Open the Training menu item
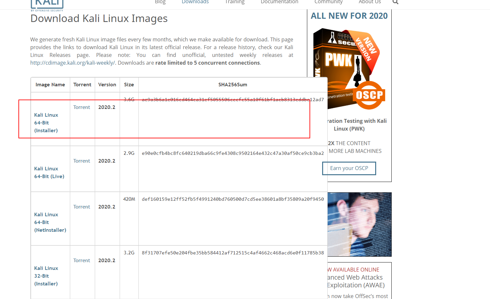Image resolution: width=490 pixels, height=299 pixels. 235,2
